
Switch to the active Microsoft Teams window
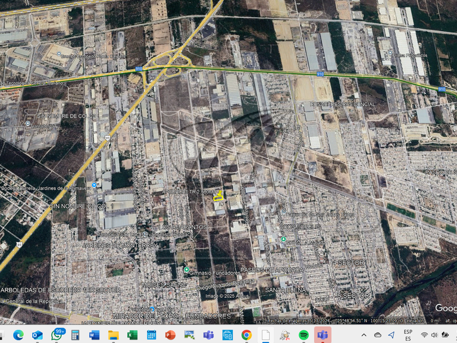(x=323, y=335)
